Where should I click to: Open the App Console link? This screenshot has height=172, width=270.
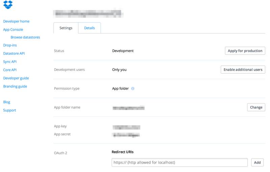(13, 30)
